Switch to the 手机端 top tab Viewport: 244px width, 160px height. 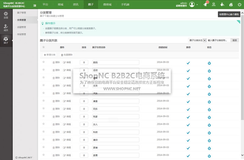pyautogui.click(x=125, y=5)
